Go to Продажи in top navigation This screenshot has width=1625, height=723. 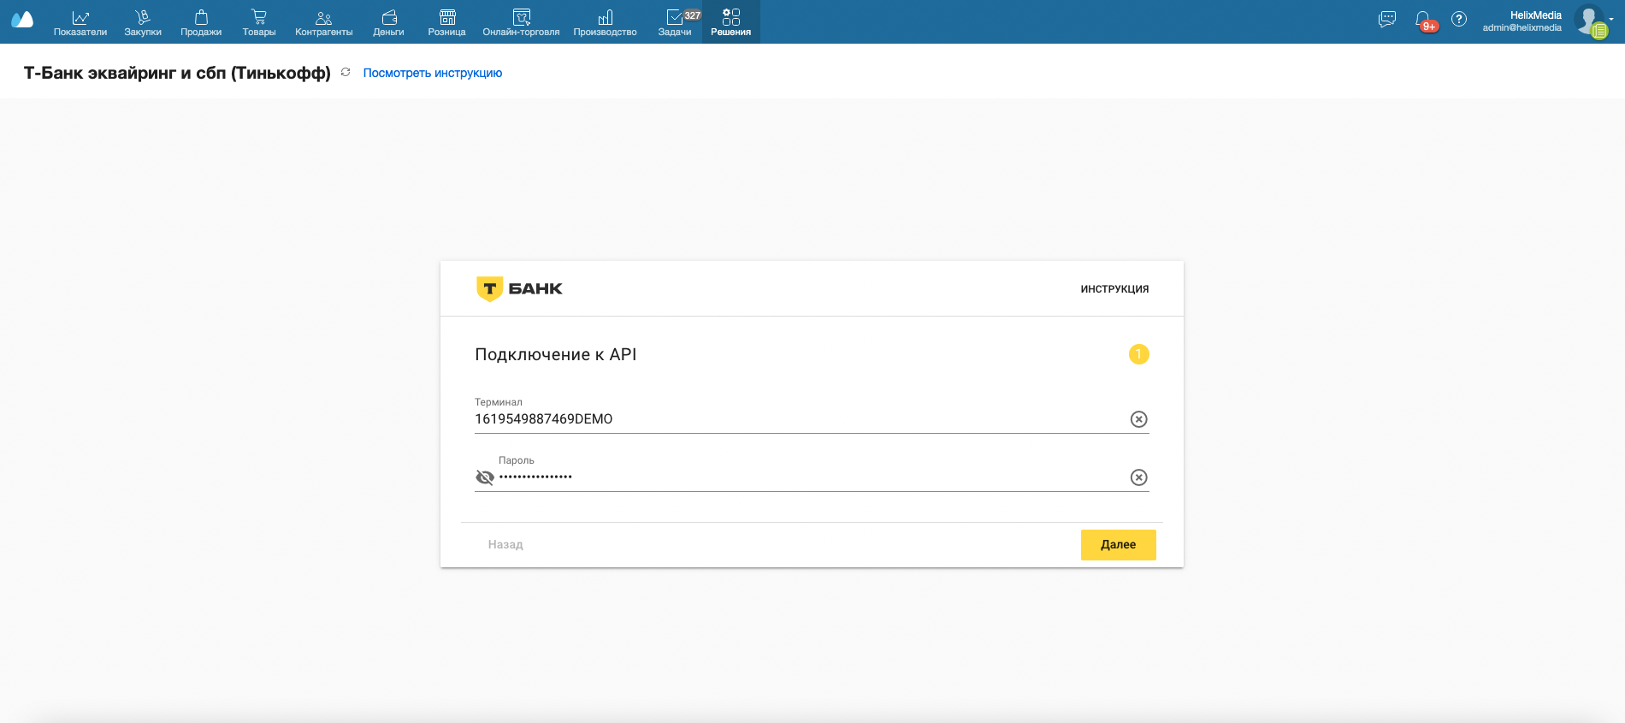(201, 22)
